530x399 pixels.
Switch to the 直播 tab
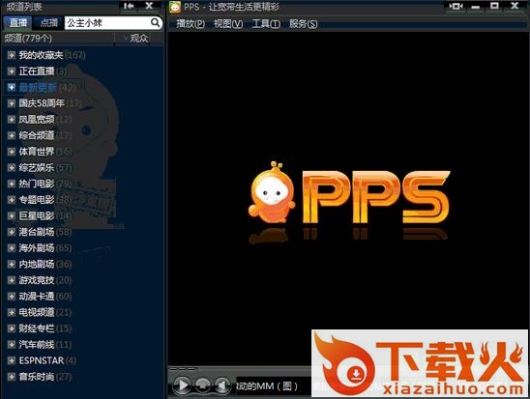(17, 22)
